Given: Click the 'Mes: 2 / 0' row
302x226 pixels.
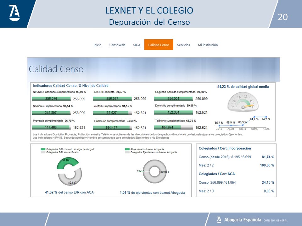Looking at the screenshot, I should pyautogui.click(x=206, y=191).
